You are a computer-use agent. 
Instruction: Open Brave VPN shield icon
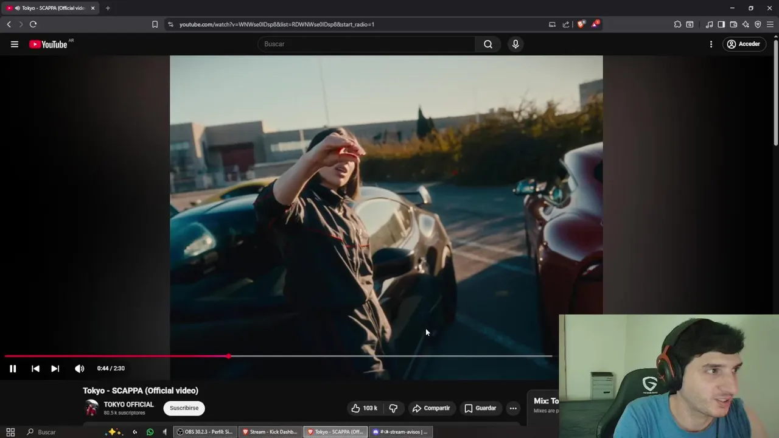758,24
